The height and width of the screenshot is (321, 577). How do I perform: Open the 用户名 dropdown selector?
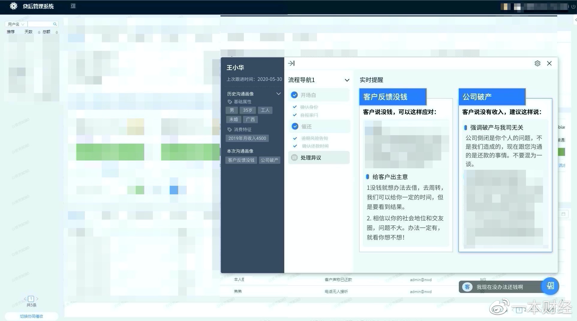tap(16, 24)
